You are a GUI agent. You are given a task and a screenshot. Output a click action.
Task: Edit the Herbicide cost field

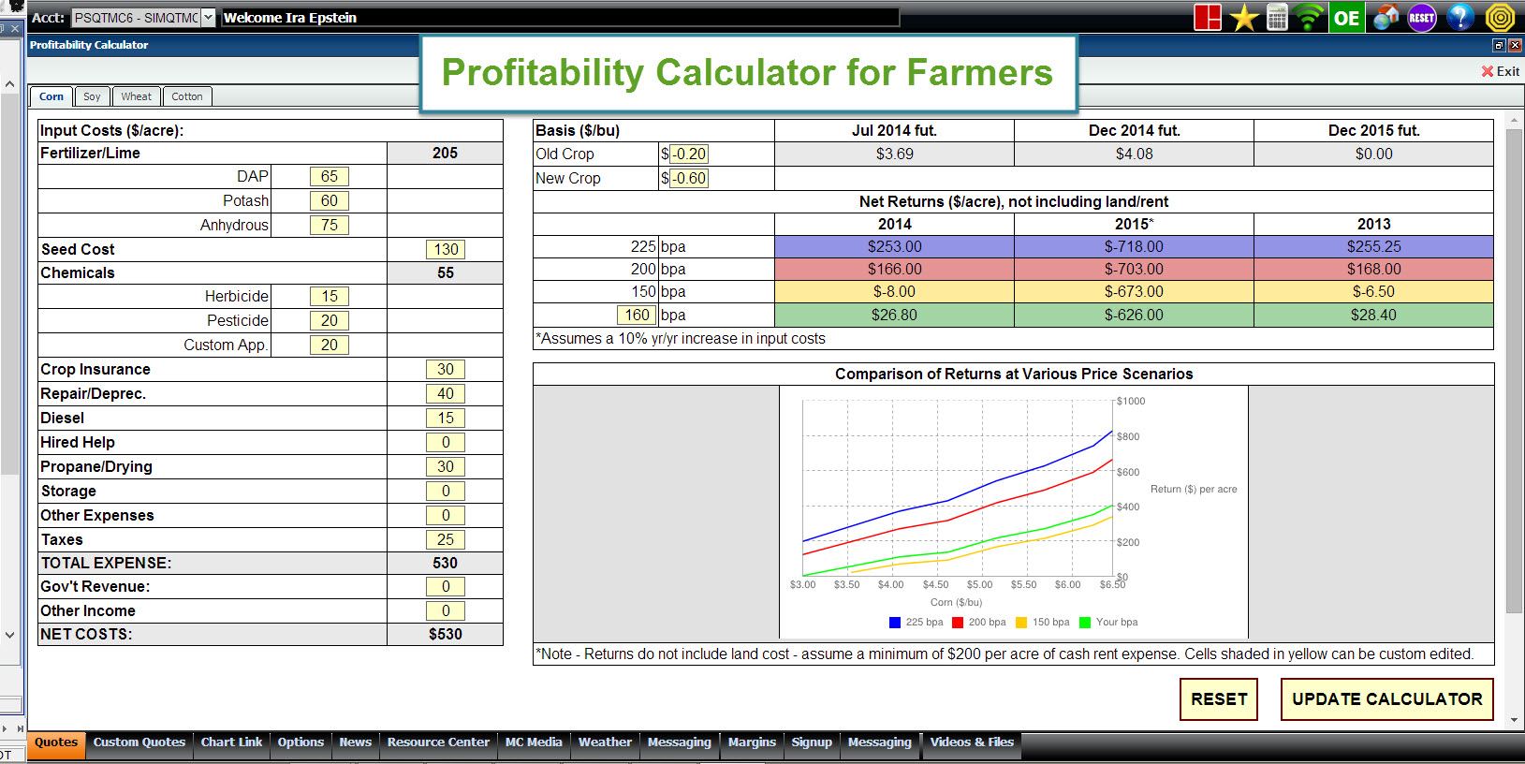coord(330,296)
